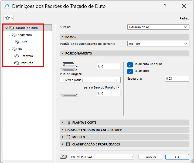The image size is (194, 163).
Task: Open the EN 1506 standard dropdown
Action: click(158, 44)
